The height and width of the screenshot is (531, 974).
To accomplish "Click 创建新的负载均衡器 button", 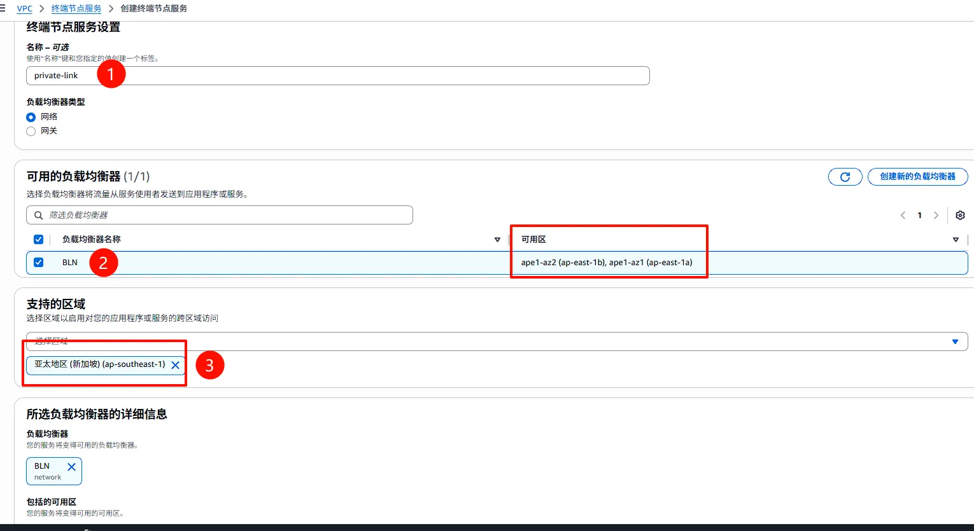I will pyautogui.click(x=917, y=177).
